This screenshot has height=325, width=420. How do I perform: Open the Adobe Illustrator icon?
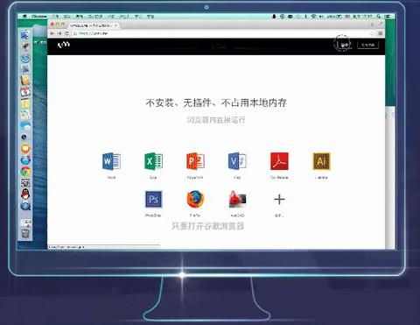[x=321, y=161]
